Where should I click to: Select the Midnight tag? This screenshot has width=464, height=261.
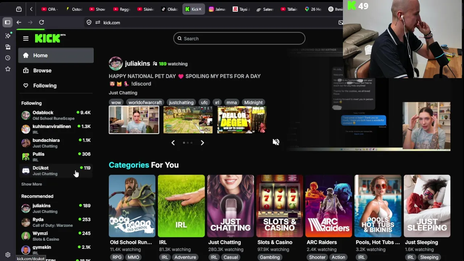[253, 102]
